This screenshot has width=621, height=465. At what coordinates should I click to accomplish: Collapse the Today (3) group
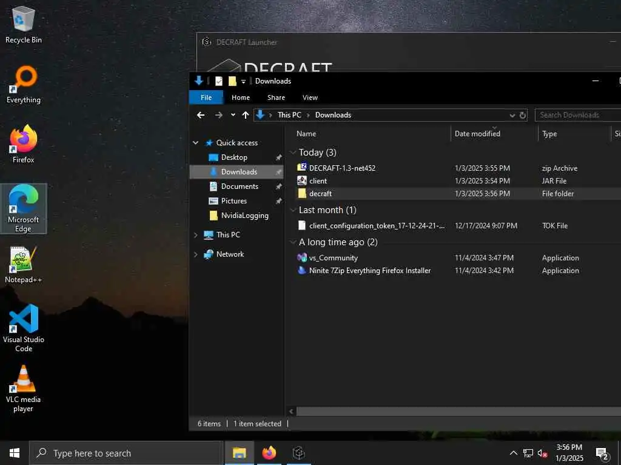coord(293,153)
